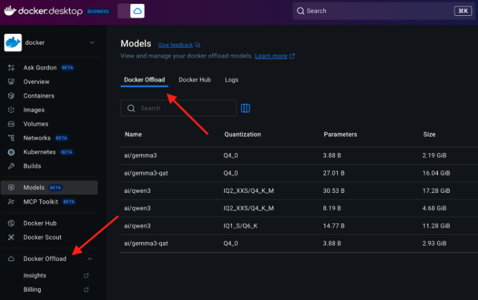Open the Containers section

[x=39, y=96]
